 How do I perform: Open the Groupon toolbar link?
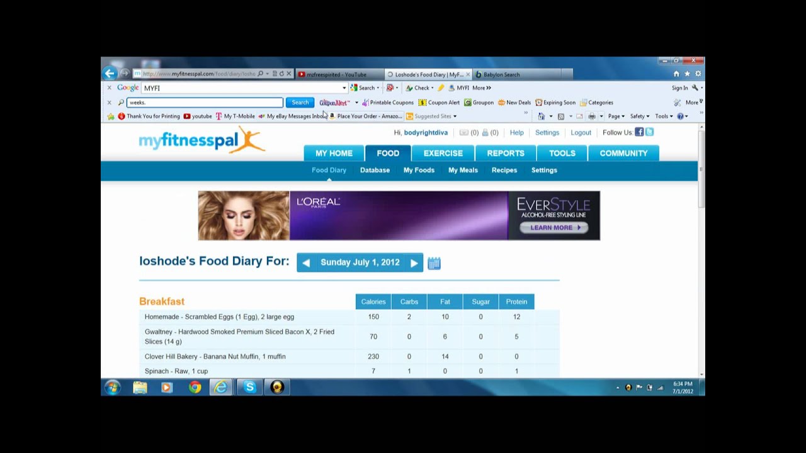pyautogui.click(x=479, y=103)
